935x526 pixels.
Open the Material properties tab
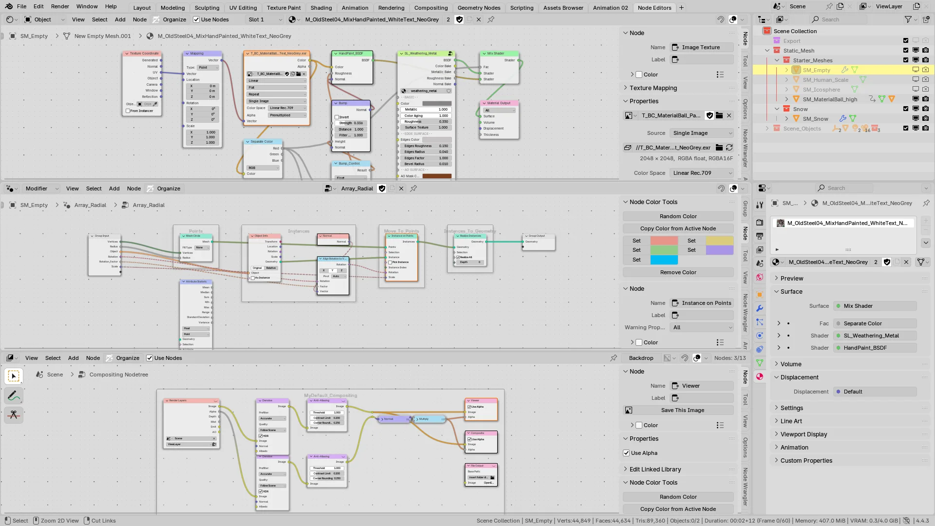coord(760,376)
